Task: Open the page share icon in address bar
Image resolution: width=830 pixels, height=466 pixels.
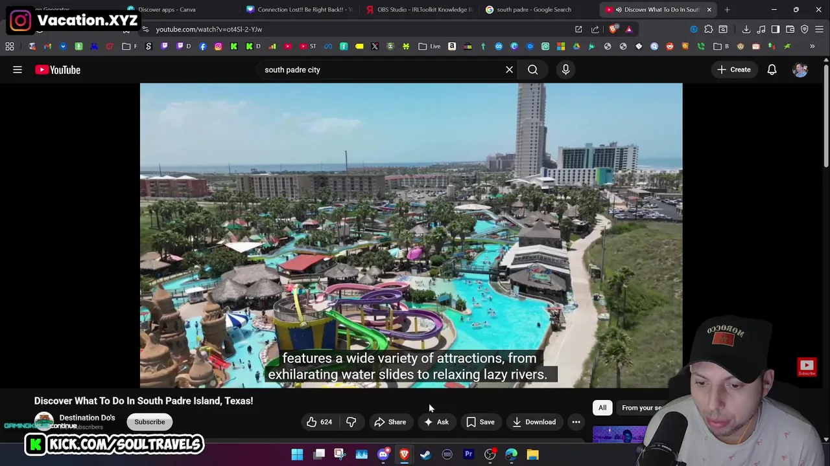Action: pyautogui.click(x=595, y=29)
